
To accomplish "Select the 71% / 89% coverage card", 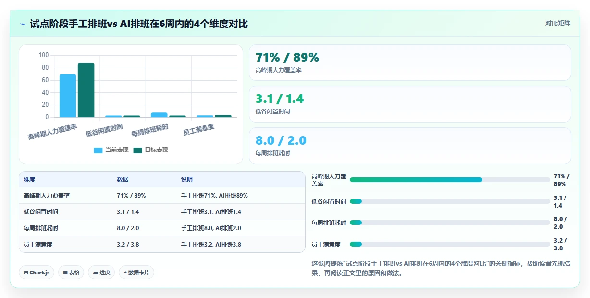I will [x=410, y=62].
